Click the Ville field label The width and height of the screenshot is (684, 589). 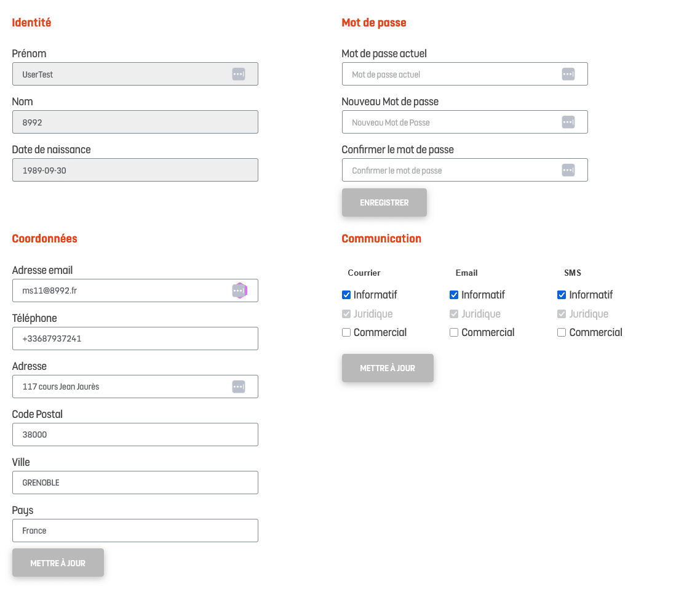(21, 462)
